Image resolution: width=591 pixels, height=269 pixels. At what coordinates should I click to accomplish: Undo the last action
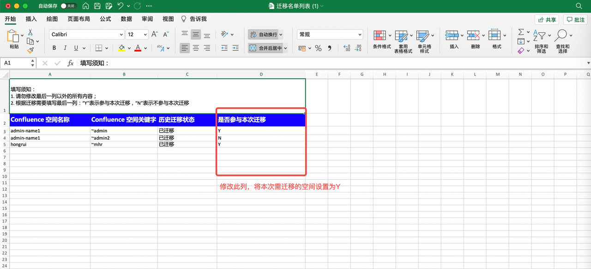point(121,6)
